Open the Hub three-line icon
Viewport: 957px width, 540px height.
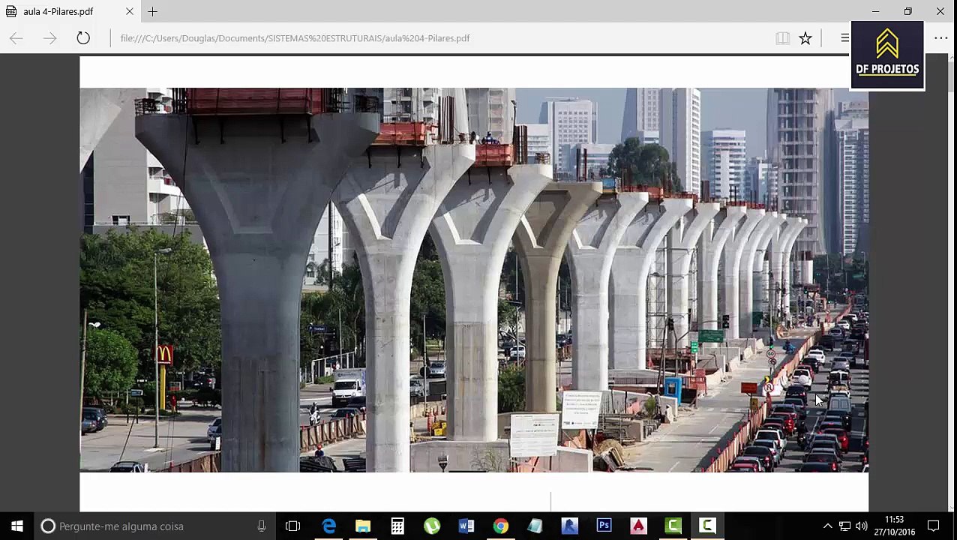pos(844,38)
